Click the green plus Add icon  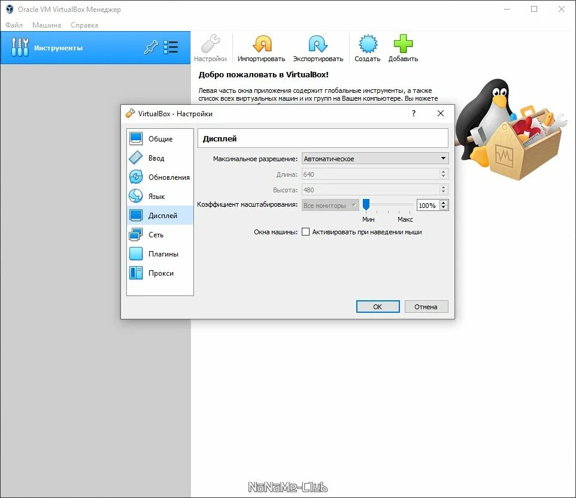point(404,44)
